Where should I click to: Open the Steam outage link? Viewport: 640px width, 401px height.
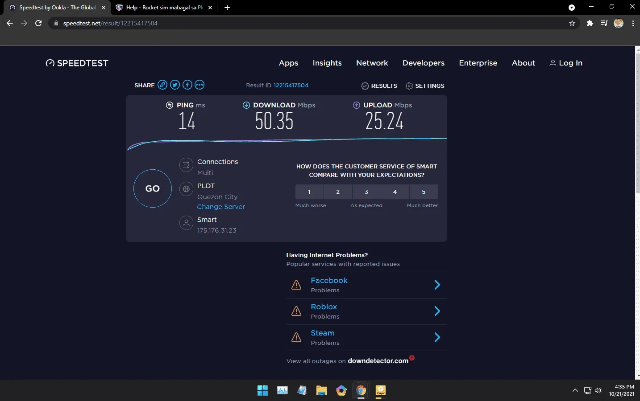323,333
